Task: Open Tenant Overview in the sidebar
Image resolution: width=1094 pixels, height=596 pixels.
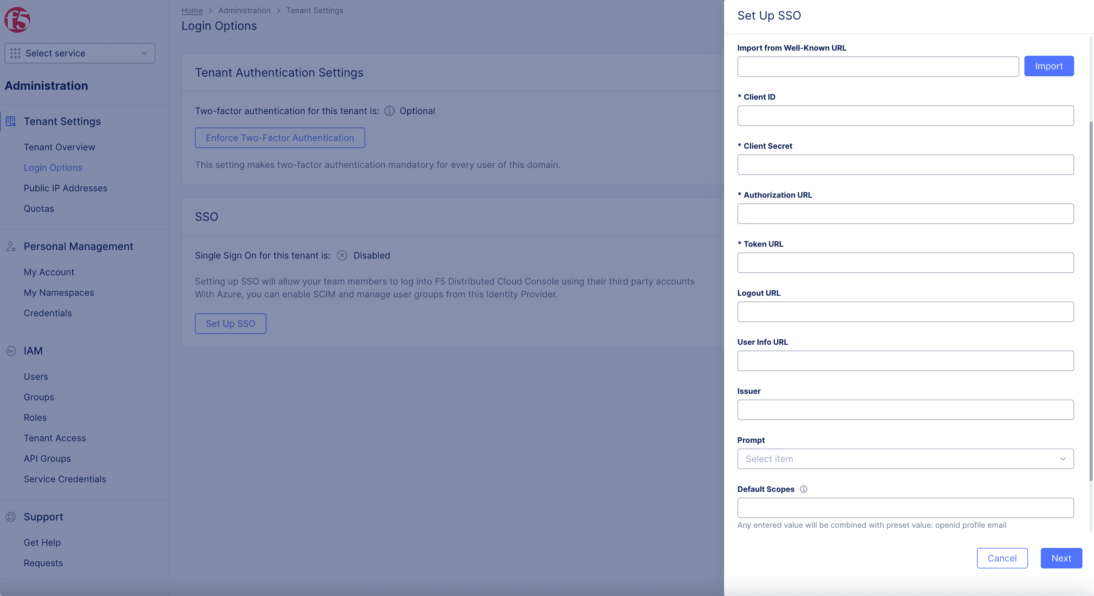Action: tap(59, 147)
